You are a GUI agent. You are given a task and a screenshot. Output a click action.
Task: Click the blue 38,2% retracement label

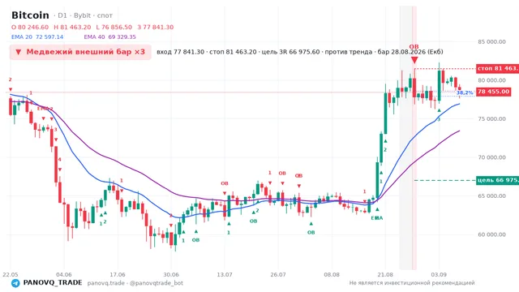(x=465, y=92)
